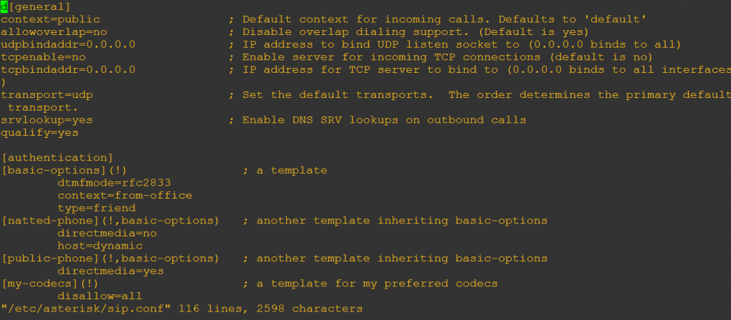
Task: Click on the udpbindaddr=0.0.0.0 entry
Action: click(68, 45)
